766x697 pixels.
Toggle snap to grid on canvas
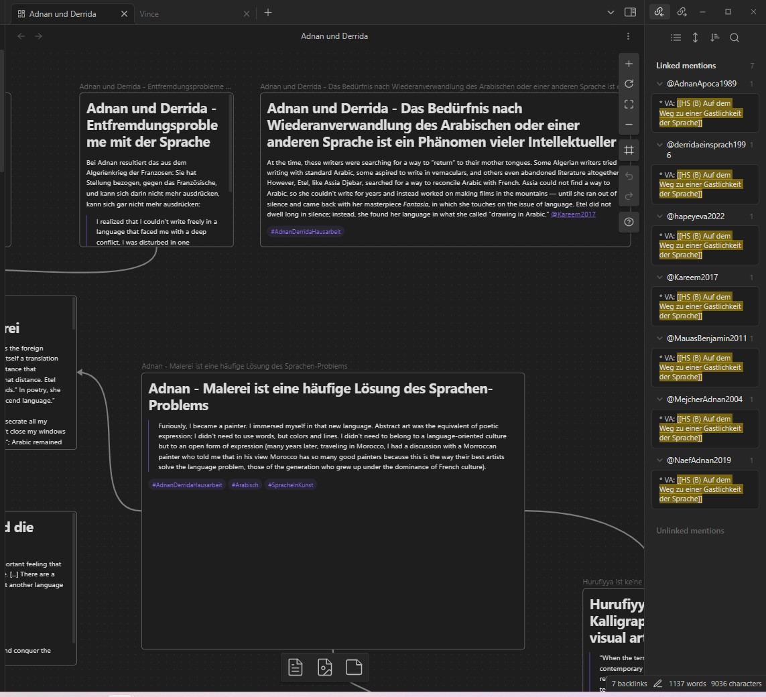point(629,150)
